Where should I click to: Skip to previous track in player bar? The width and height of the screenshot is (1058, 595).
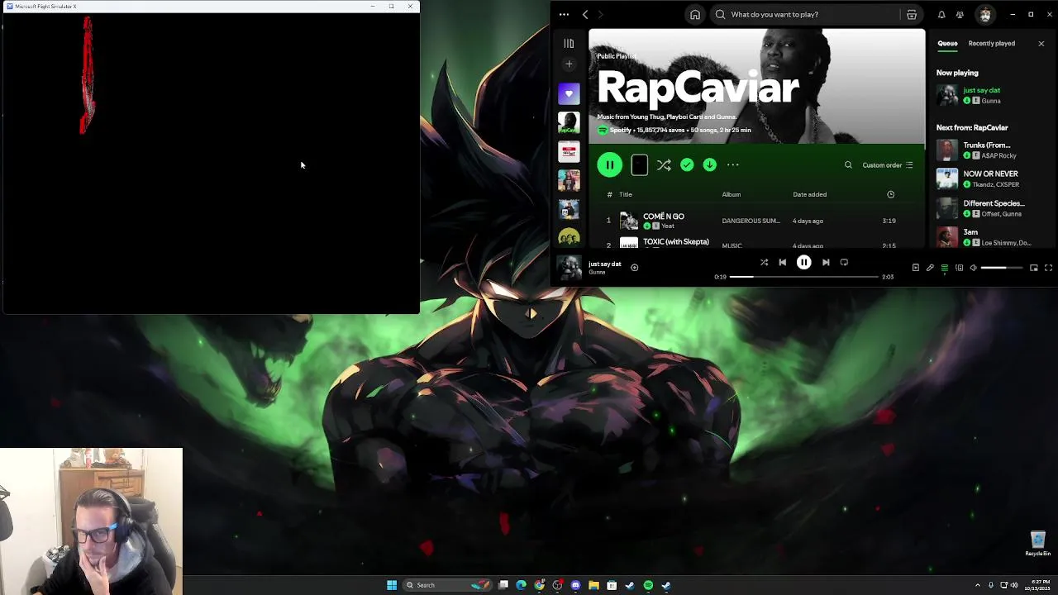click(x=782, y=262)
